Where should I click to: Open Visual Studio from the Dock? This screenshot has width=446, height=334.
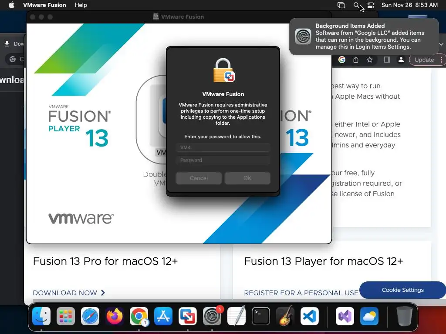[345, 316]
